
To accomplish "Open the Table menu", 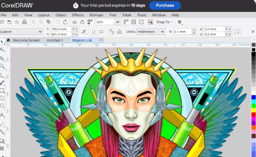I will (127, 15).
